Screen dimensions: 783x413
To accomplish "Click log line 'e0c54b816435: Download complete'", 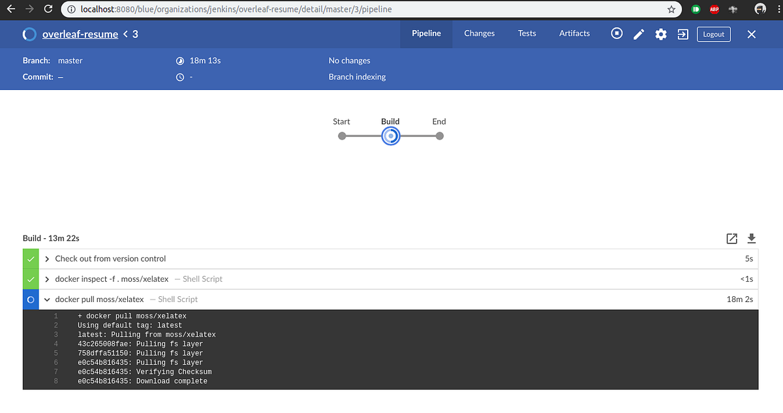I will 142,381.
